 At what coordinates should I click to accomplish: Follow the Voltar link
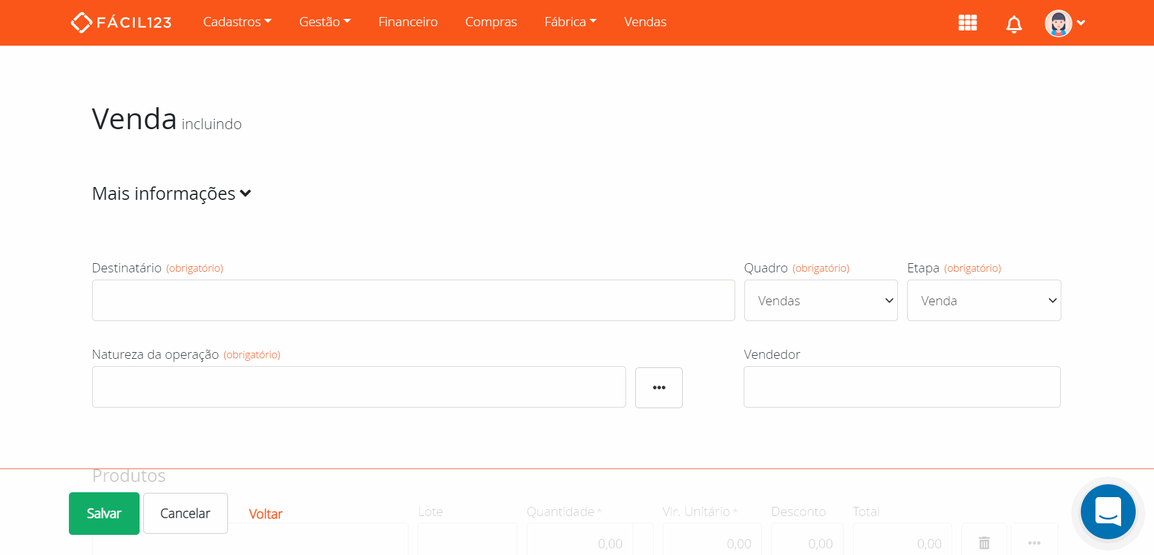(x=266, y=514)
